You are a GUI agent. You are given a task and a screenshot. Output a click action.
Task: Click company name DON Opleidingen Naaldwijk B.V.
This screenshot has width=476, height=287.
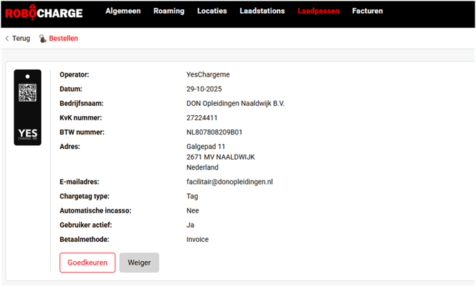click(235, 104)
